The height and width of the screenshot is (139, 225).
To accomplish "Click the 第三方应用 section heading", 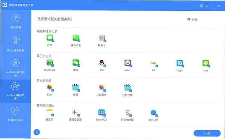I will point(44,56).
